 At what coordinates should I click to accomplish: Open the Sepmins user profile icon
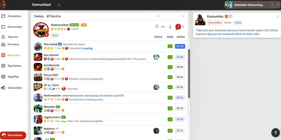(3, 37)
